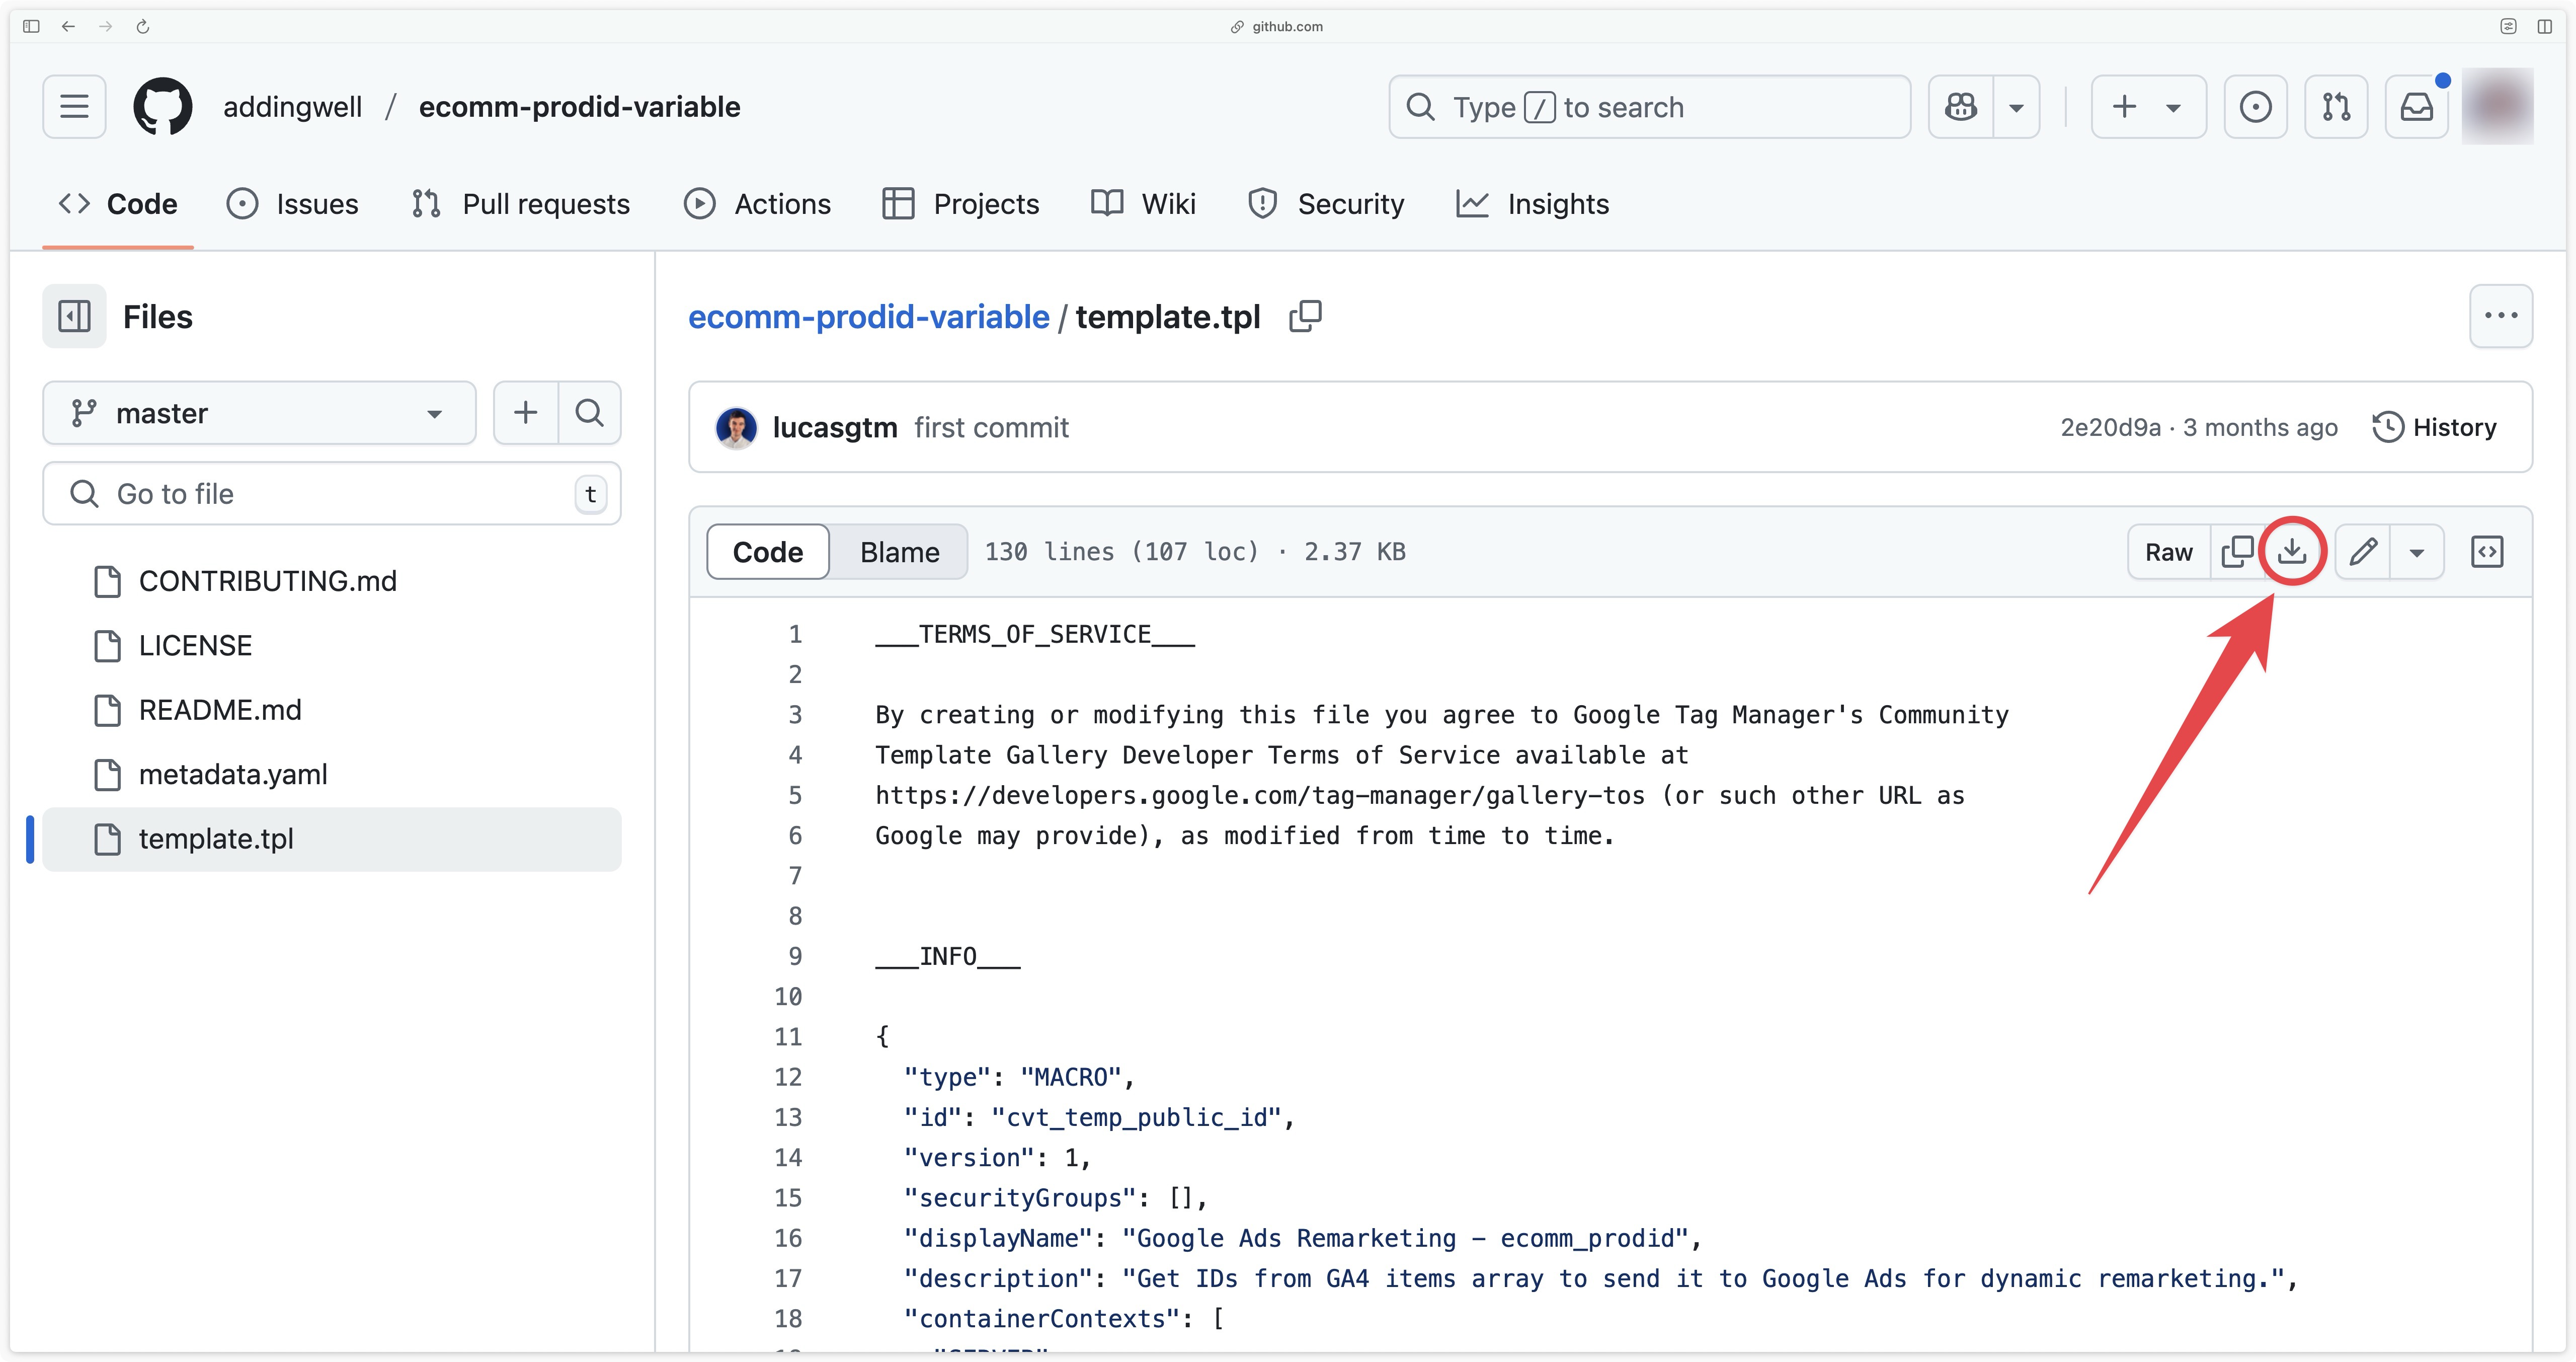The height and width of the screenshot is (1362, 2576).
Task: Click browser back arrow
Action: click(68, 26)
